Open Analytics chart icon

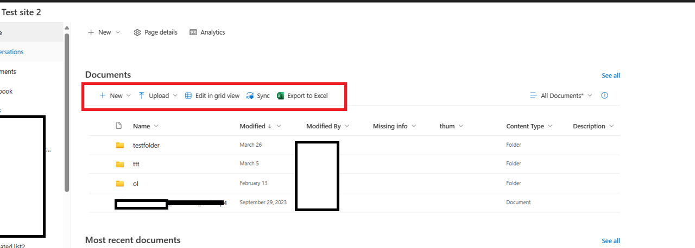[x=193, y=32]
